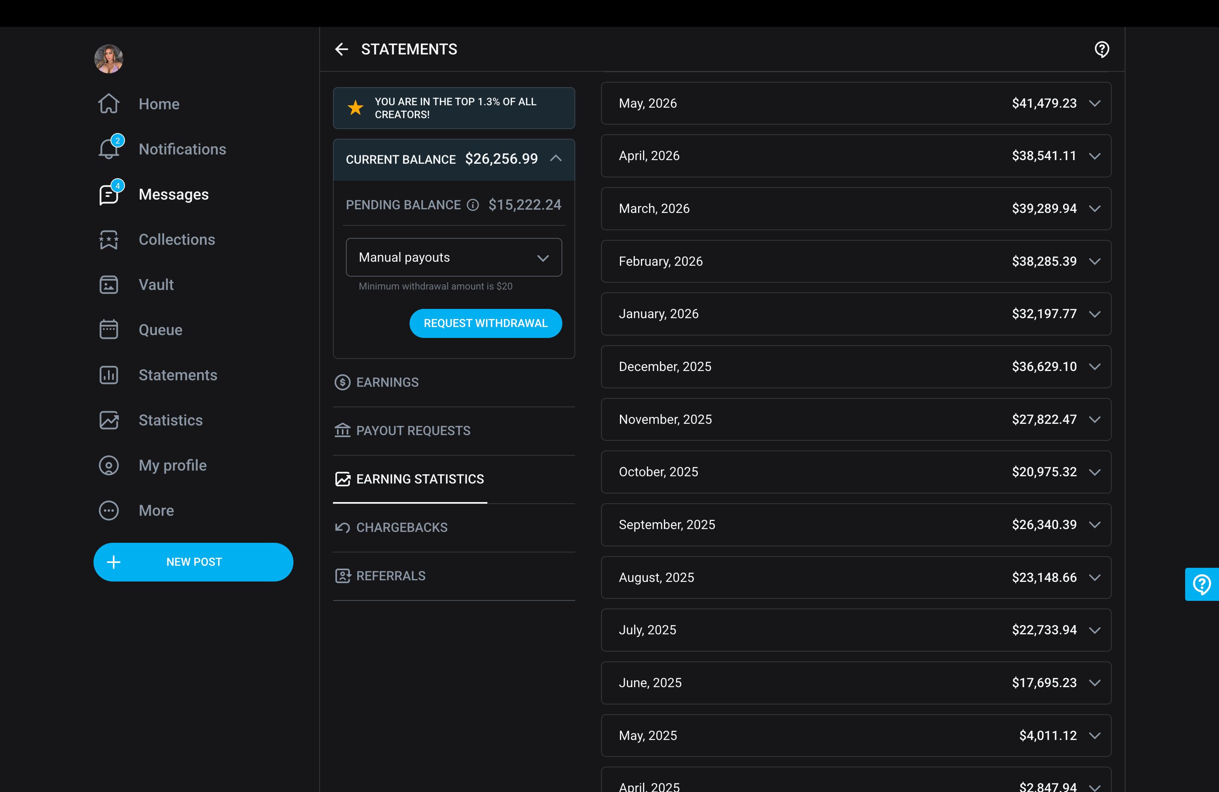
Task: Click the back arrow beside Statements
Action: 341,49
